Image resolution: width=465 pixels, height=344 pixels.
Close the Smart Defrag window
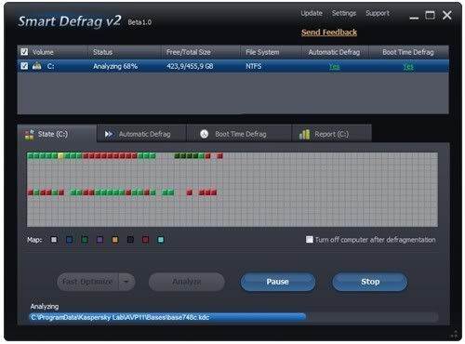447,15
